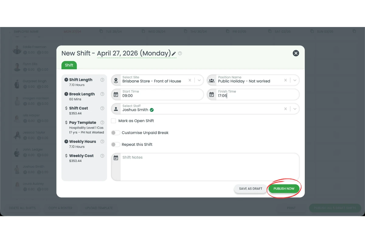Click Upload Template in background roster

(x=99, y=208)
